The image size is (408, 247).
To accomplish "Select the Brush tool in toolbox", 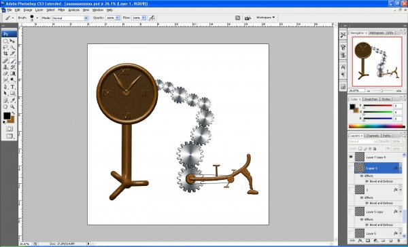I will (x=12, y=61).
